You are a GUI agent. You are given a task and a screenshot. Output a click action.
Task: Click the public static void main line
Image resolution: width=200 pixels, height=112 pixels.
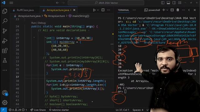point(64,26)
